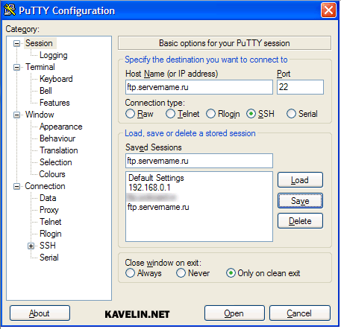Select Keyboard under Terminal

tap(56, 79)
